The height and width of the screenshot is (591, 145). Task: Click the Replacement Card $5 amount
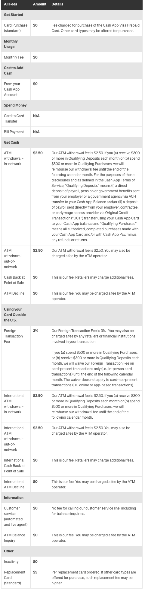pyautogui.click(x=35, y=572)
